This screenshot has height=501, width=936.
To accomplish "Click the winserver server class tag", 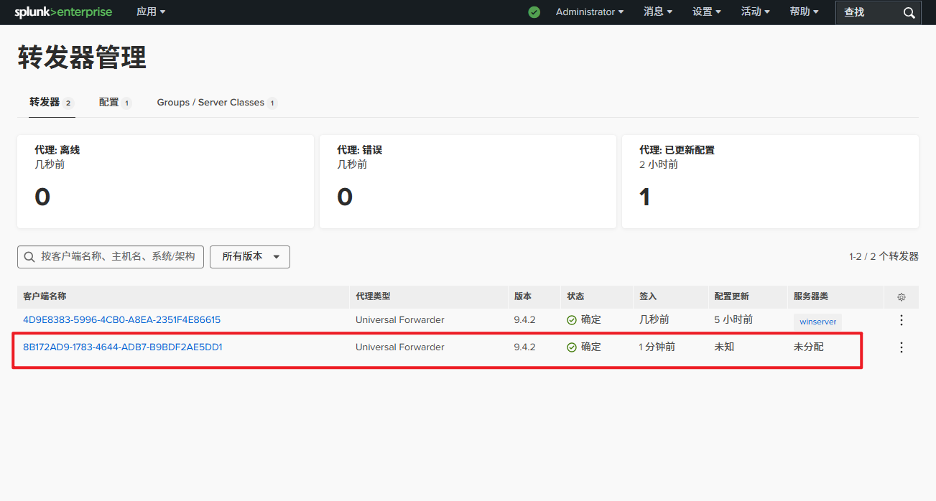I will pos(817,321).
